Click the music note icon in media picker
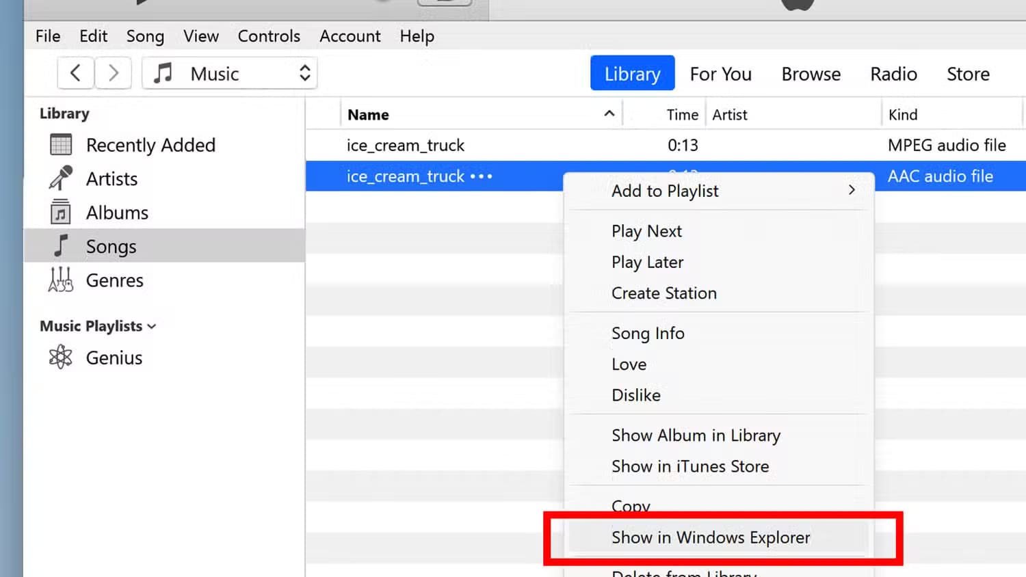 click(163, 73)
